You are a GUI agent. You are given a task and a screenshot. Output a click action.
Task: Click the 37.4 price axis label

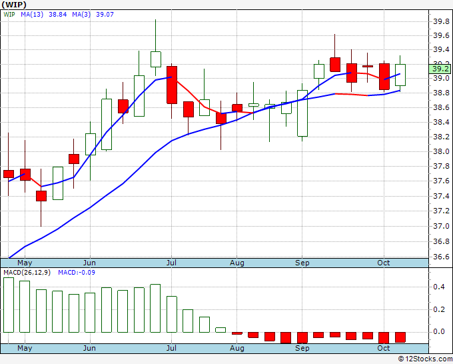click(x=441, y=196)
